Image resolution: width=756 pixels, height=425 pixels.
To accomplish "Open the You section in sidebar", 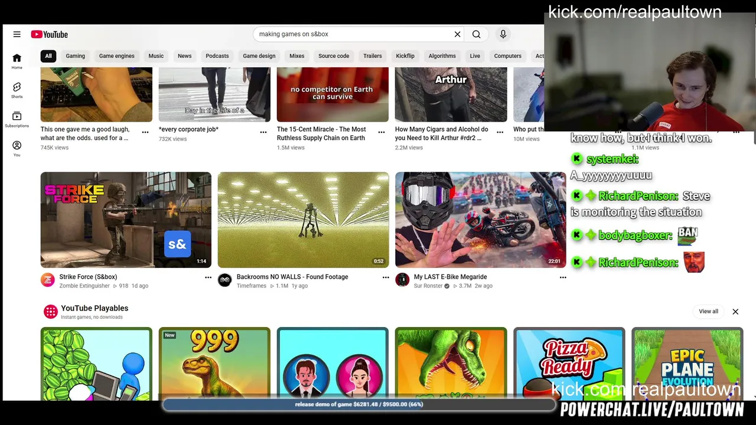I will pos(17,148).
